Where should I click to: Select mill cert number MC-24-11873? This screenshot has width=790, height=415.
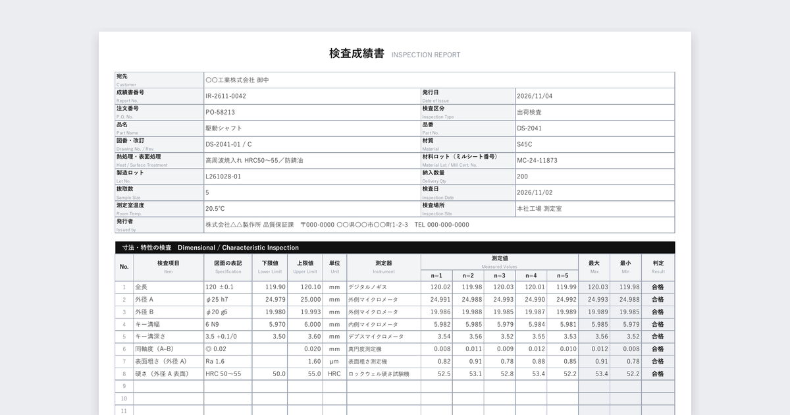[x=537, y=160]
